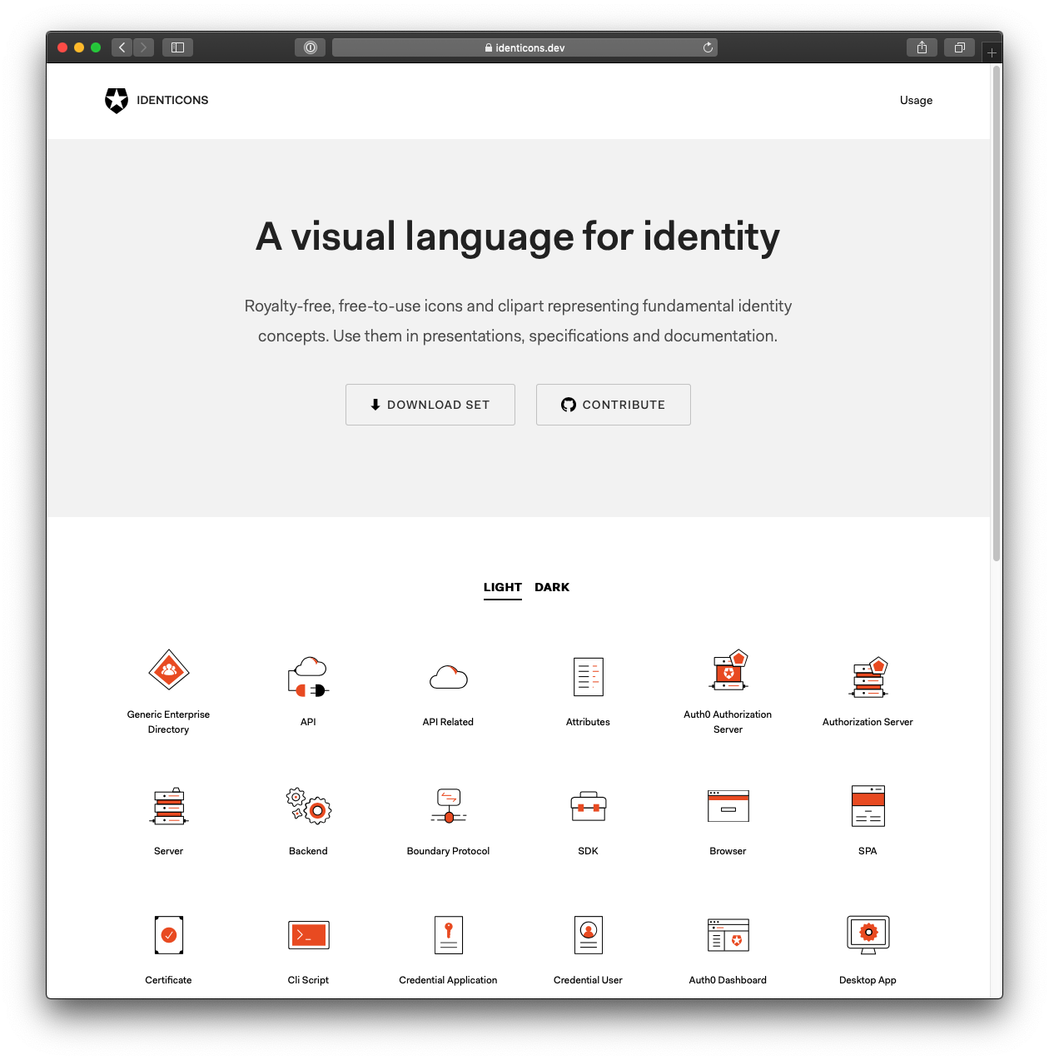Toggle the Safari sidebar button
1049x1060 pixels.
point(177,47)
